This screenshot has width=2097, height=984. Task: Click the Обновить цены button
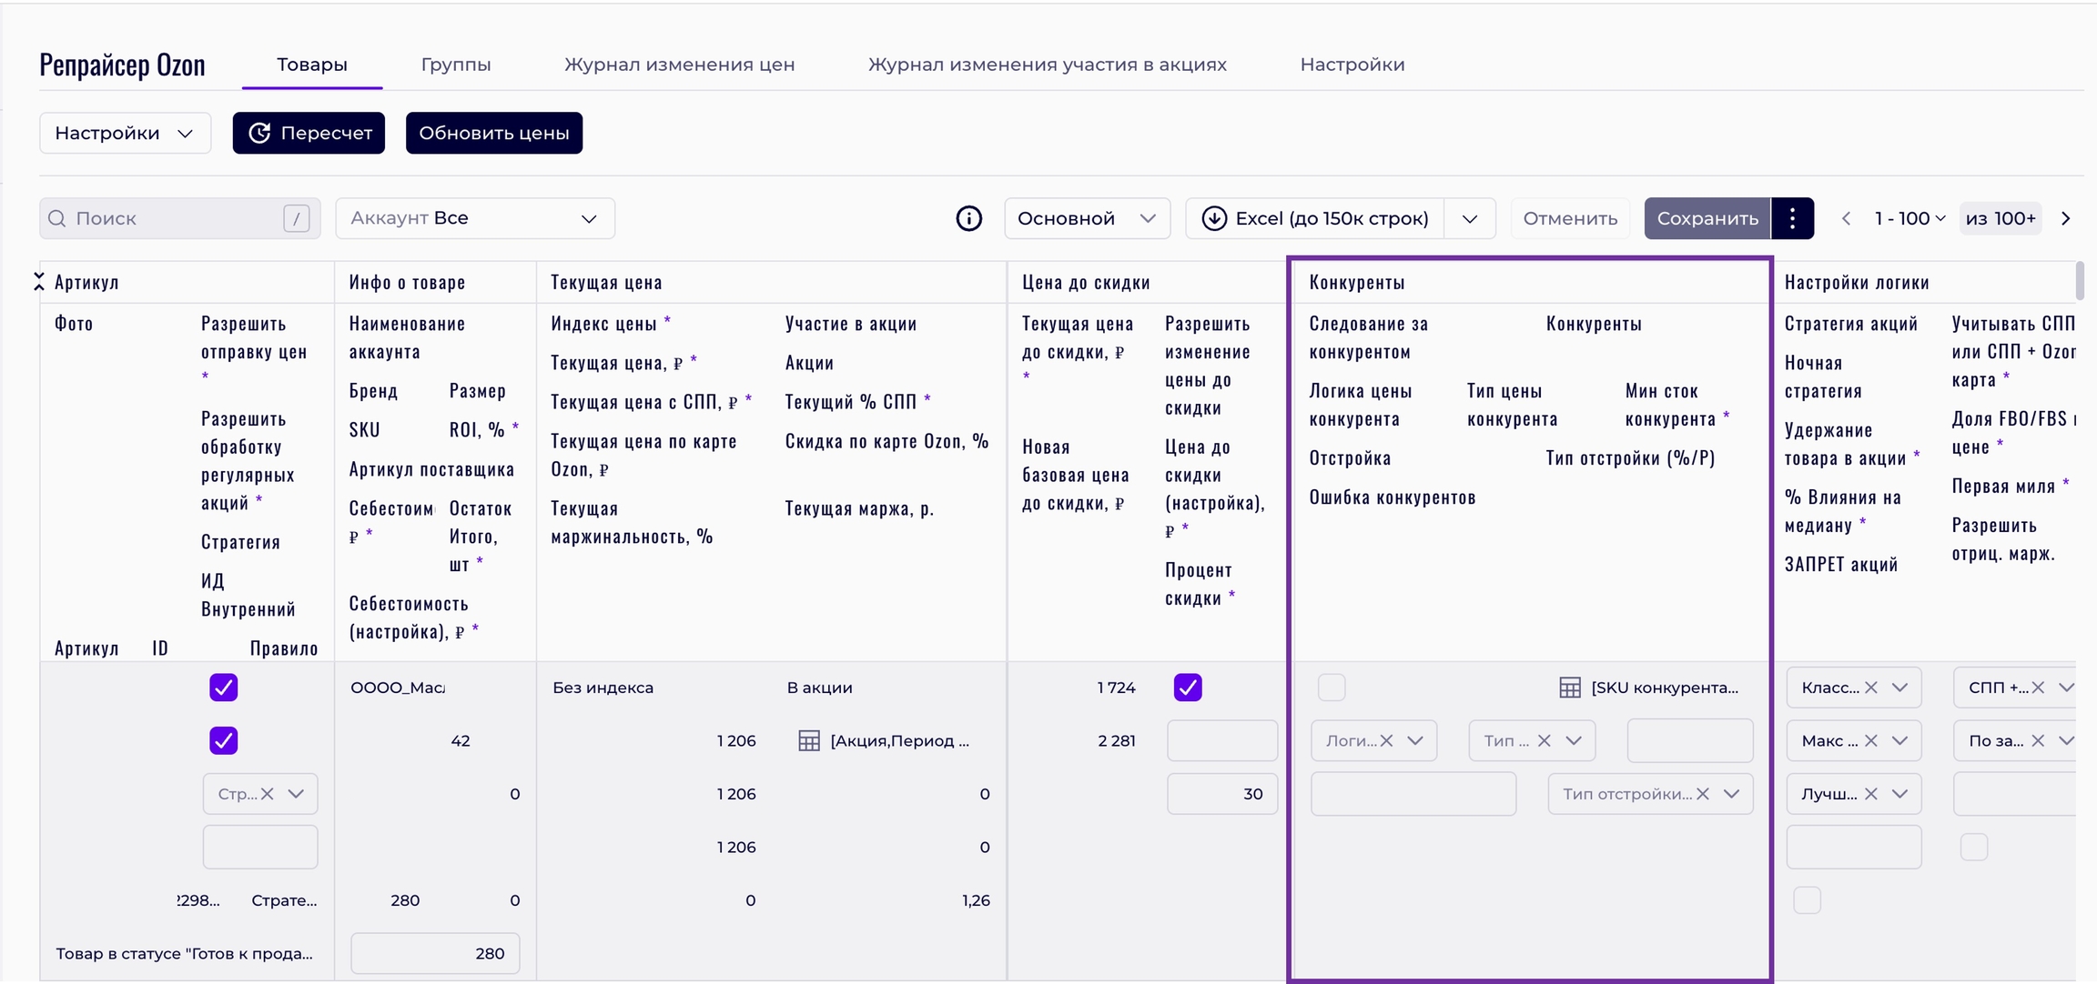[493, 133]
